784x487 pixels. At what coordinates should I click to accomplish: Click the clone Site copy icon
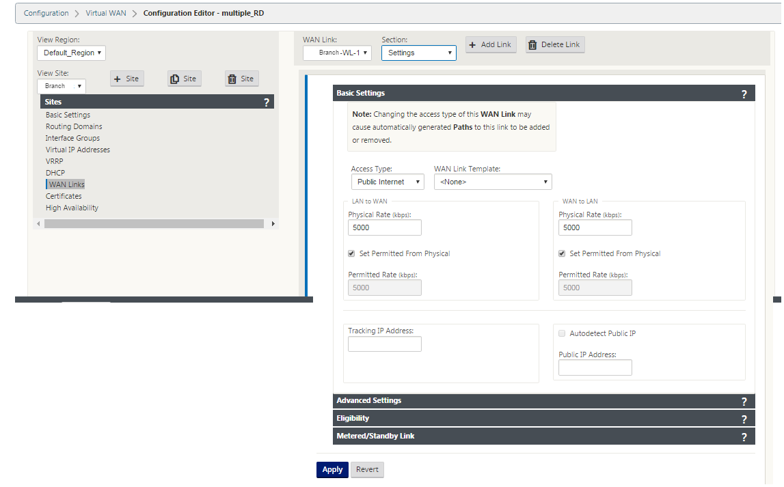[x=174, y=79]
